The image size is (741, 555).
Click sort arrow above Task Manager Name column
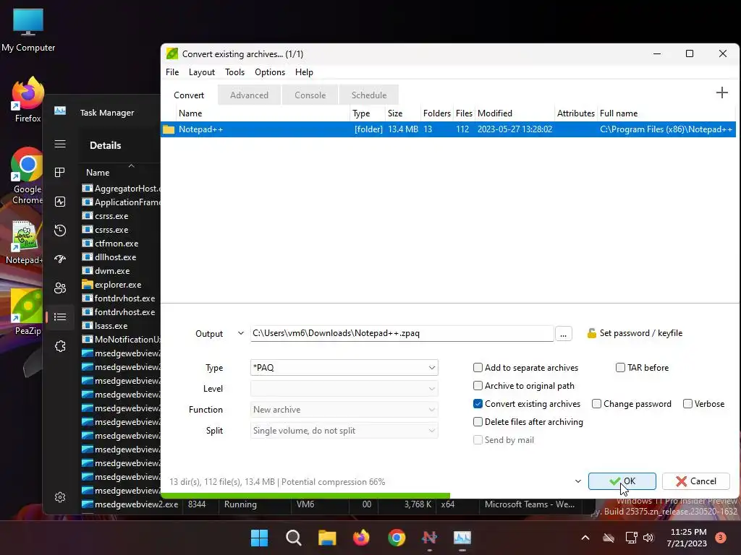[132, 165]
